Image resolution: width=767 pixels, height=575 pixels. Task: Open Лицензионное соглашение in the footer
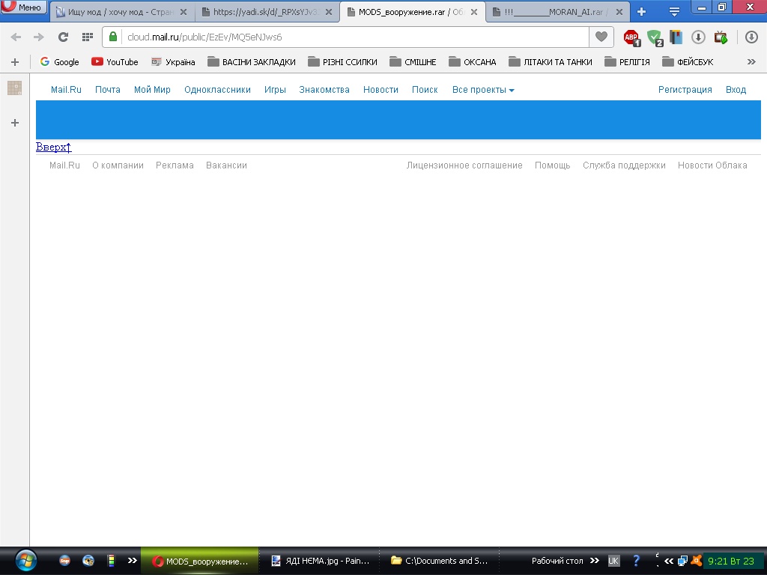coord(464,165)
